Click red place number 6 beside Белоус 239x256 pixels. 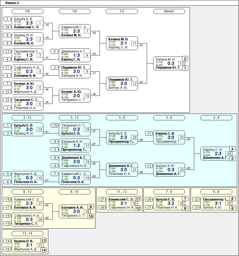point(232,208)
